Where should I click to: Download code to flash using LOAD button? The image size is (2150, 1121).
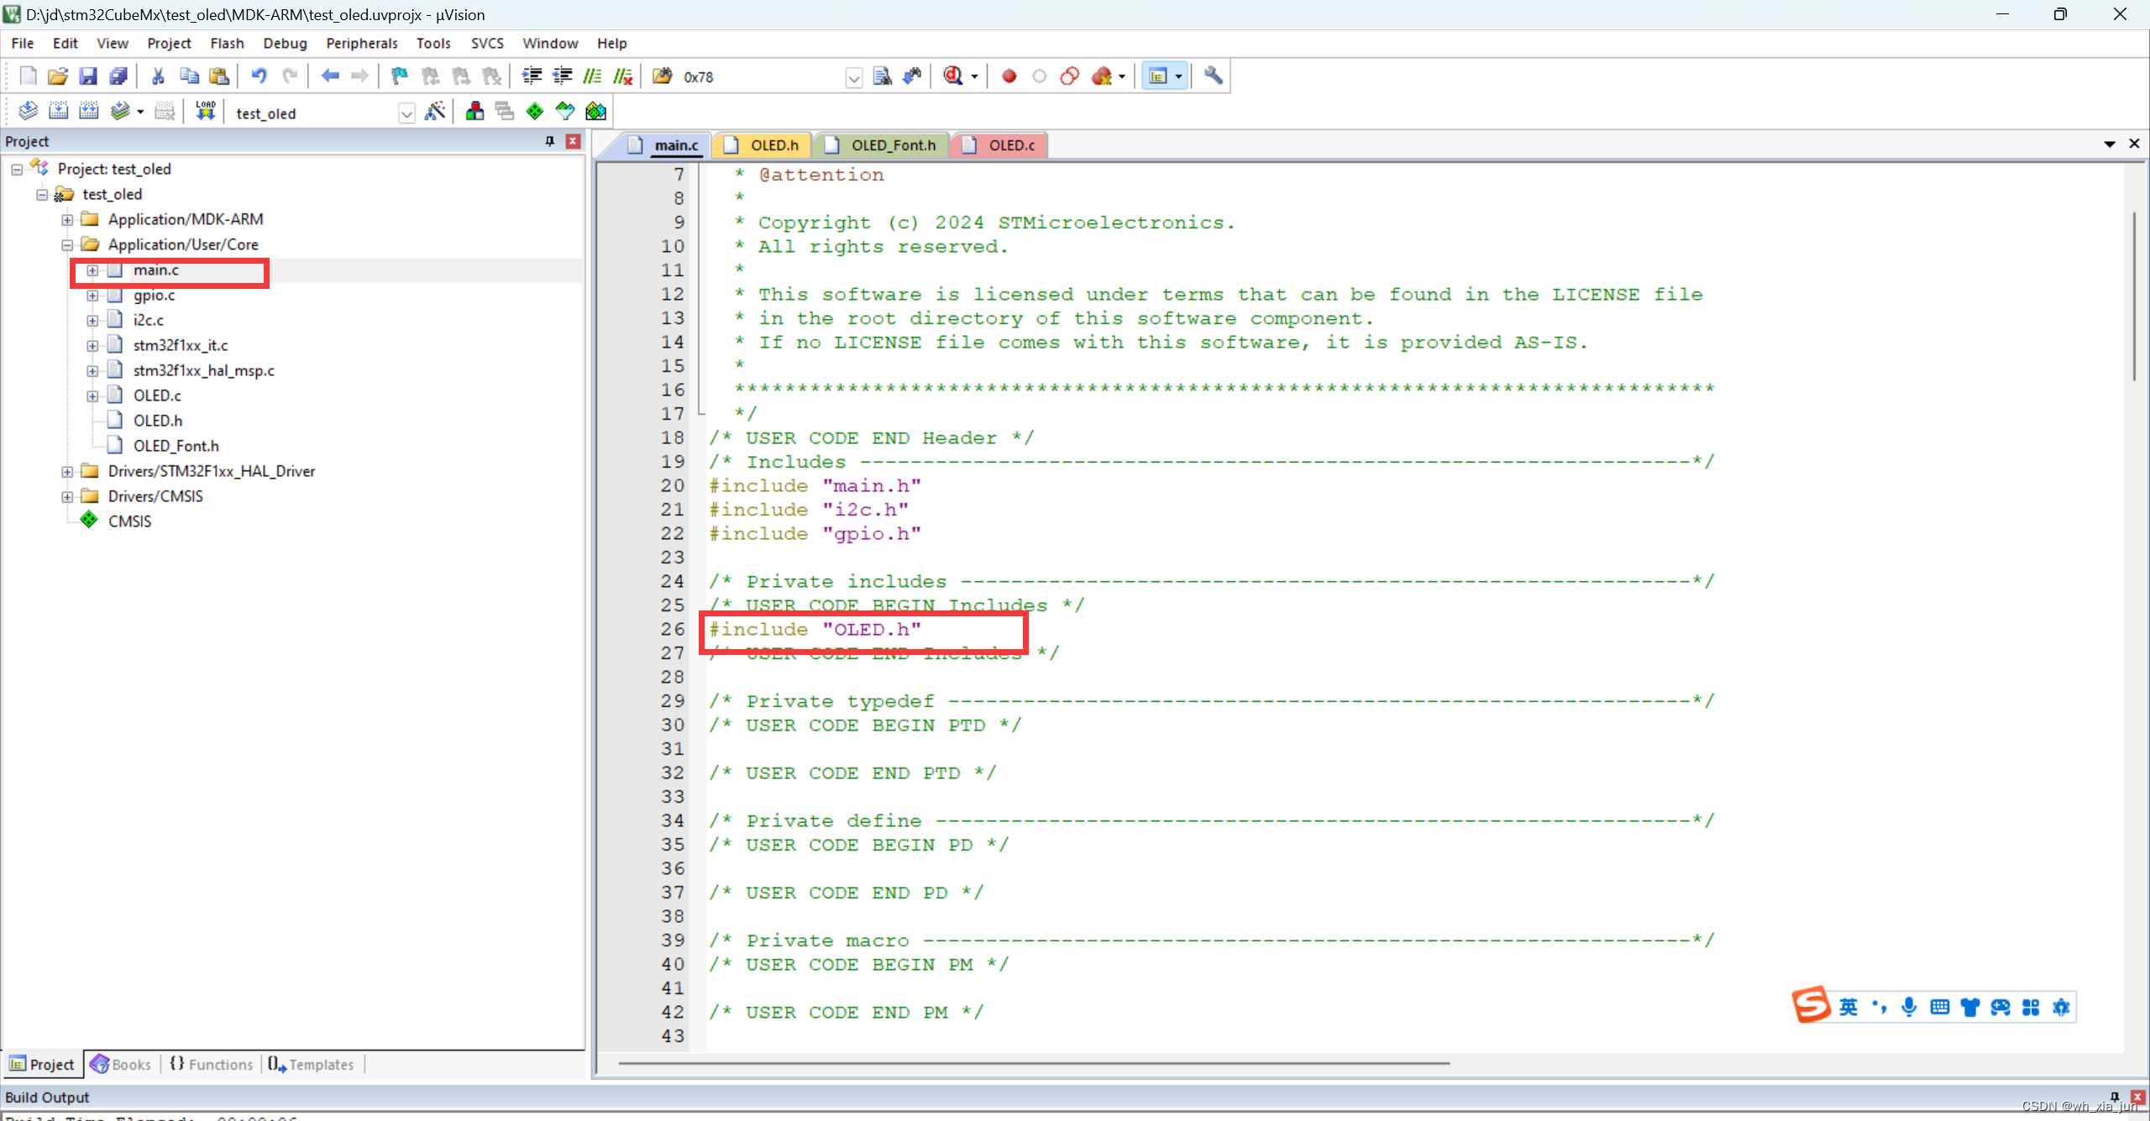point(207,110)
